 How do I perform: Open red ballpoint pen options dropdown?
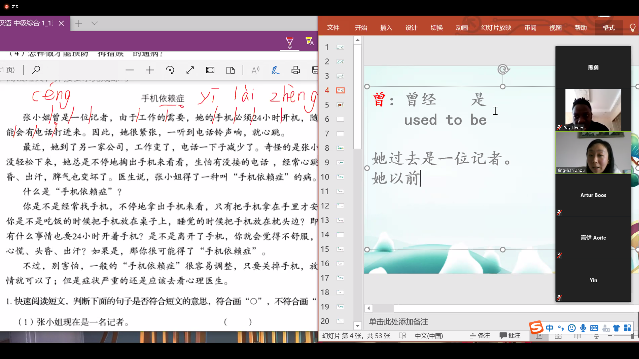click(x=290, y=48)
